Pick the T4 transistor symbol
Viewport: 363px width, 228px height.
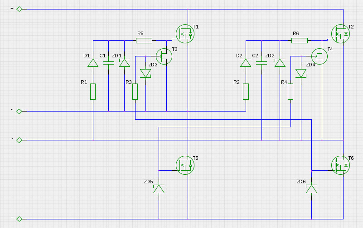(x=319, y=56)
